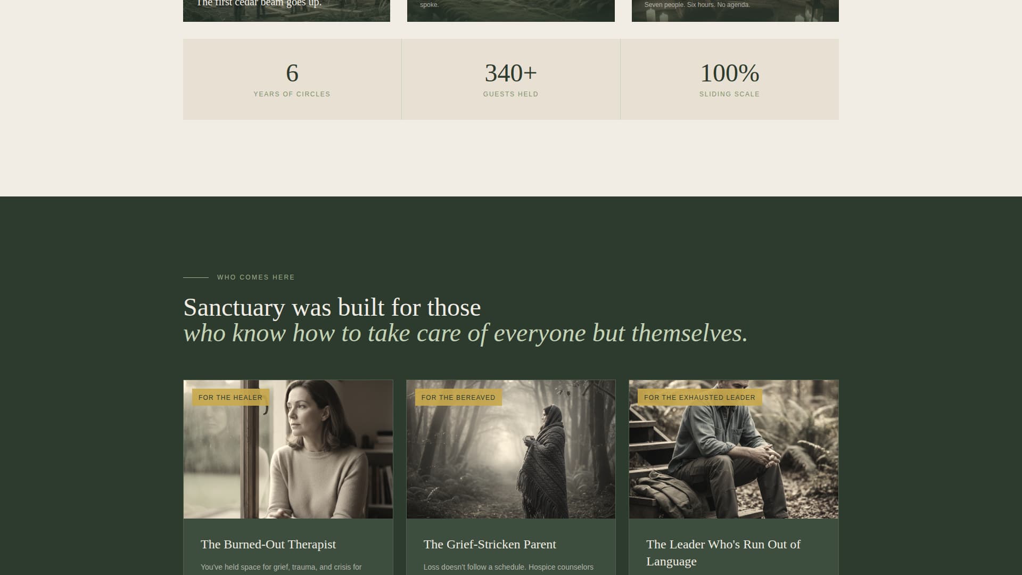1022x575 pixels.
Task: Click the therapist at window photo
Action: [x=288, y=449]
